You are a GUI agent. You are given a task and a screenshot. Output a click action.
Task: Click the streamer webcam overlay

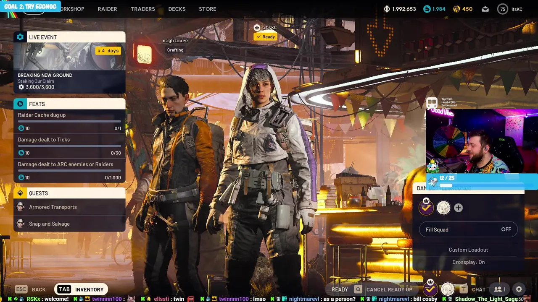click(482, 141)
